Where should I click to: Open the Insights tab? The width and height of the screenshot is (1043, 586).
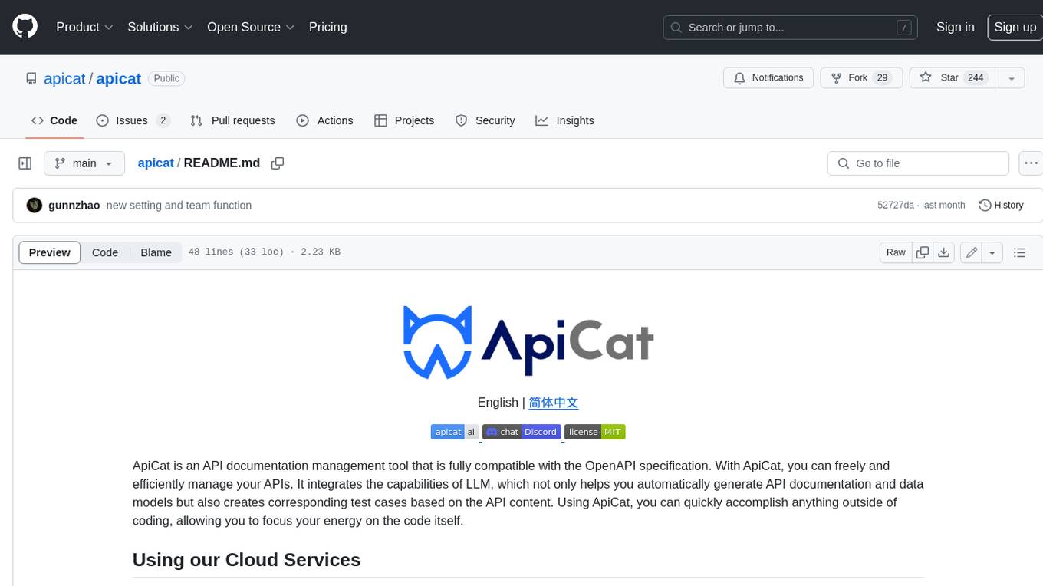tap(564, 120)
